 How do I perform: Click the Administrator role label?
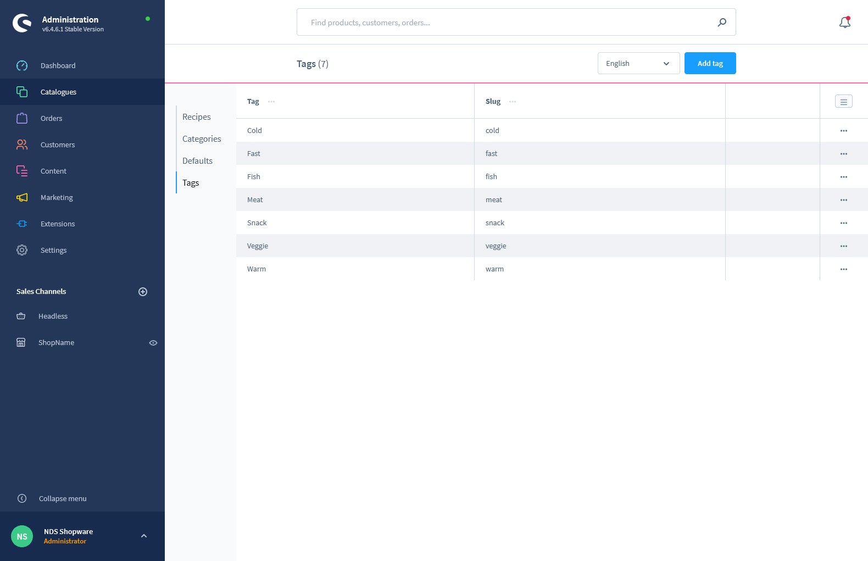click(x=65, y=541)
